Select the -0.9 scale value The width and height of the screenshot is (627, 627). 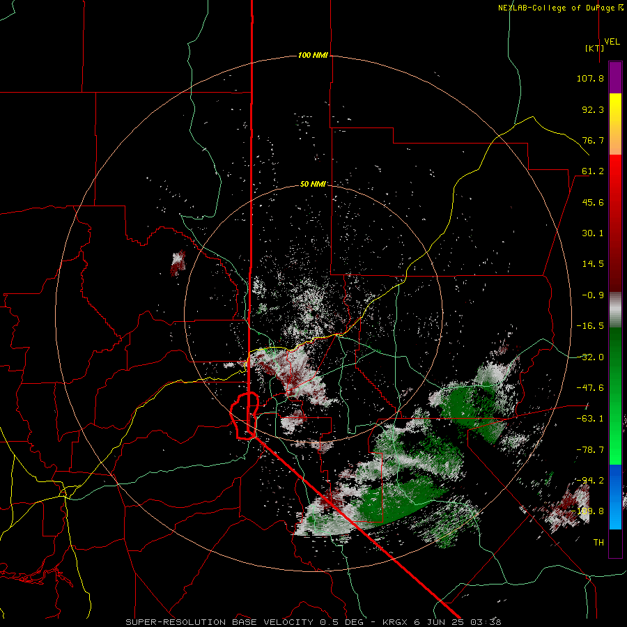(593, 295)
